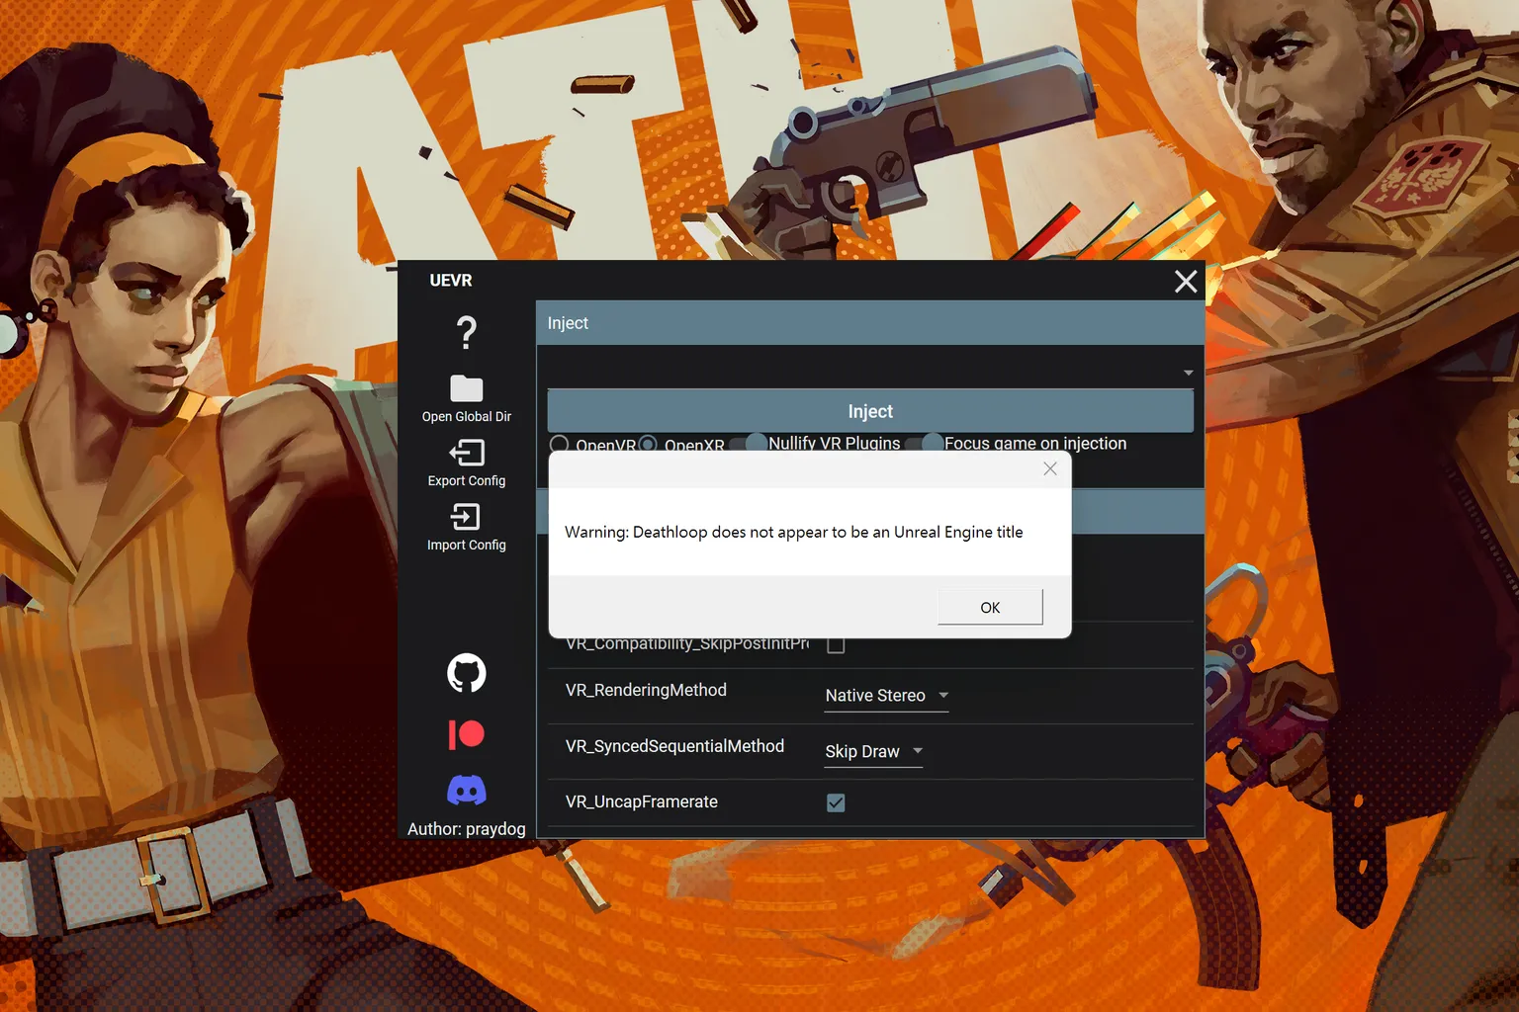Click the UEVR window title
The width and height of the screenshot is (1519, 1012).
coord(451,281)
